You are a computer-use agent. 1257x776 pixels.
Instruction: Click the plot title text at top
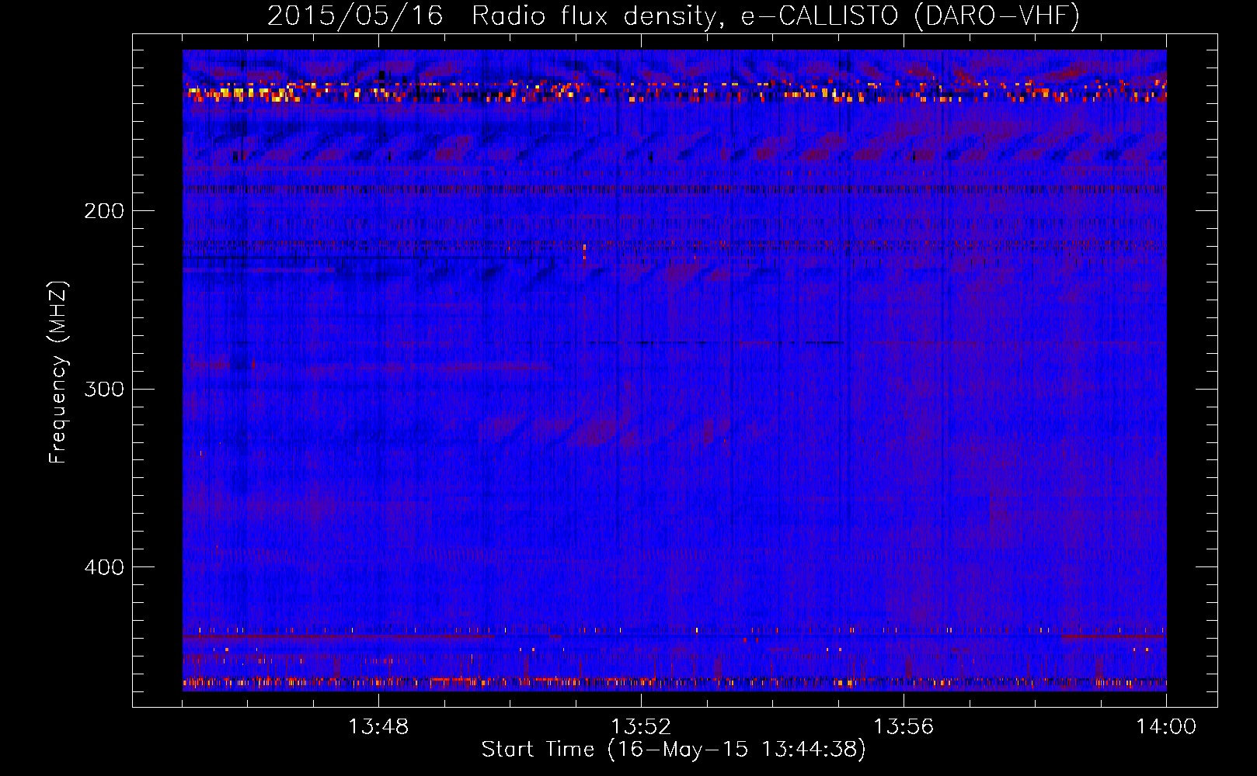tap(673, 16)
